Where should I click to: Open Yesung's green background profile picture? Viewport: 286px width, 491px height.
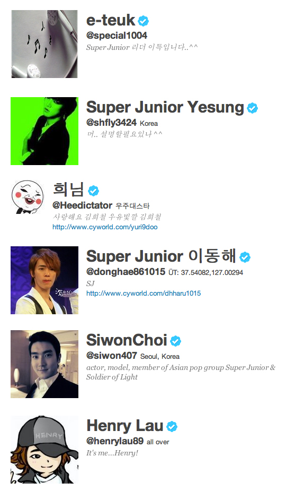44,131
